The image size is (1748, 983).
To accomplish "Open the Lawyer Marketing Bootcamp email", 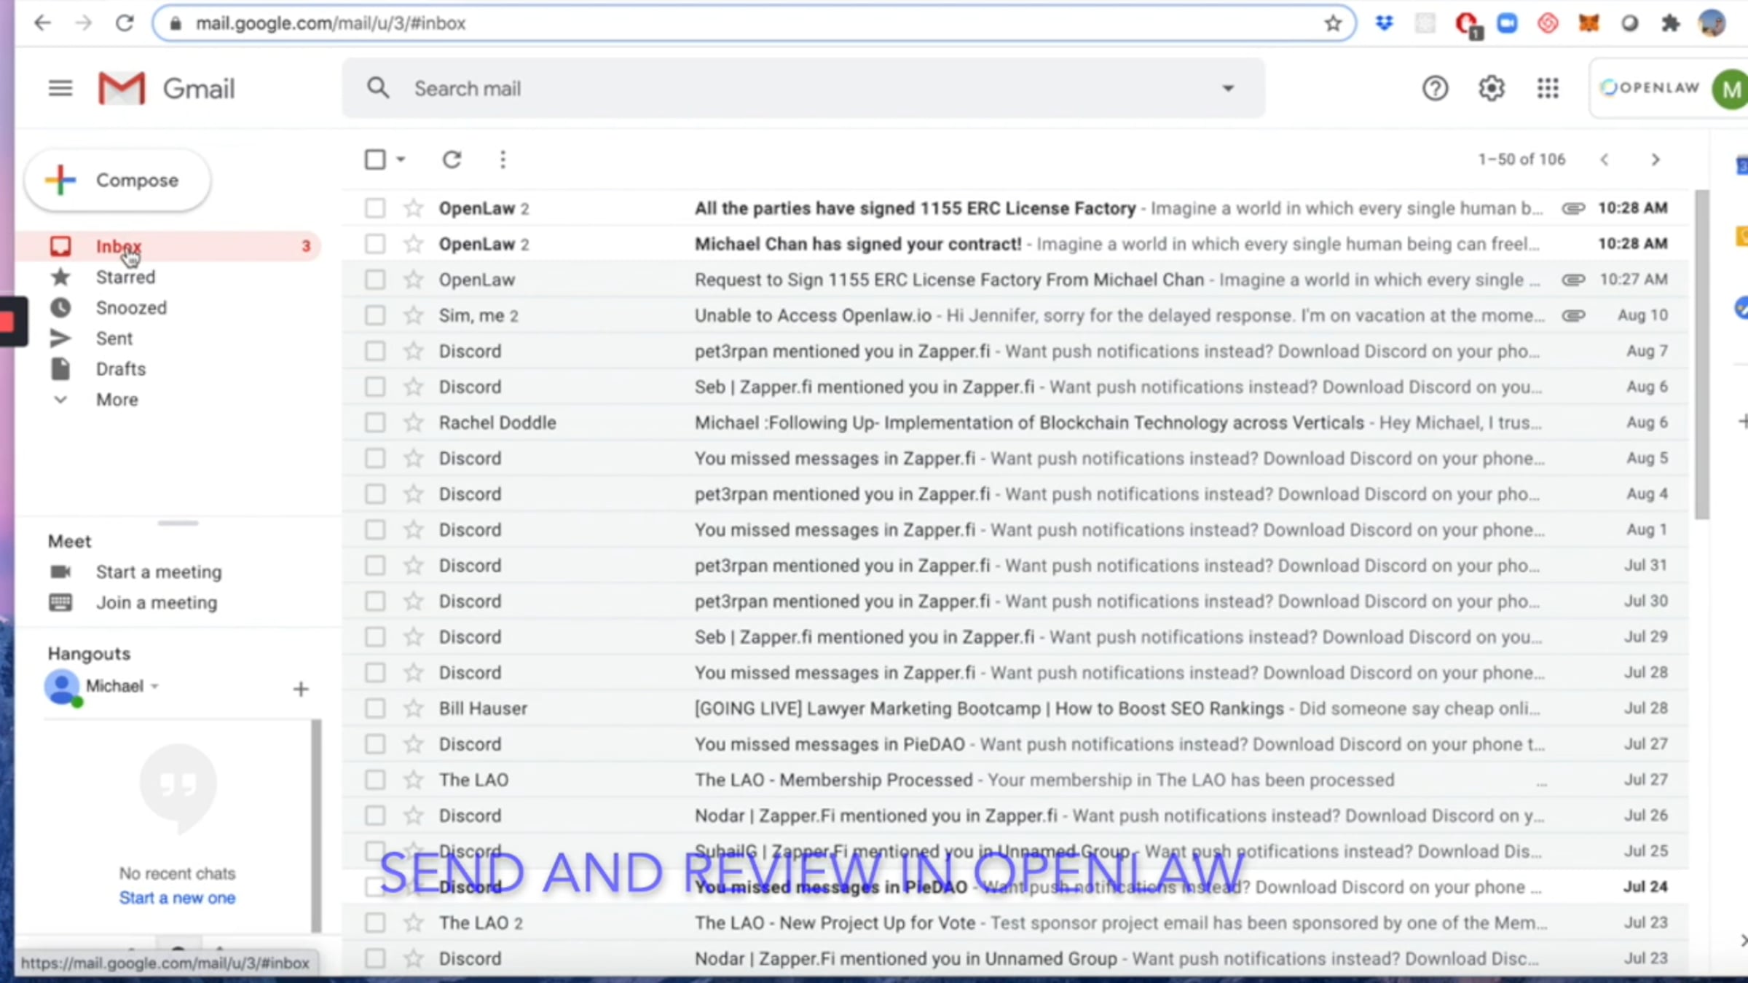I will coord(1016,708).
